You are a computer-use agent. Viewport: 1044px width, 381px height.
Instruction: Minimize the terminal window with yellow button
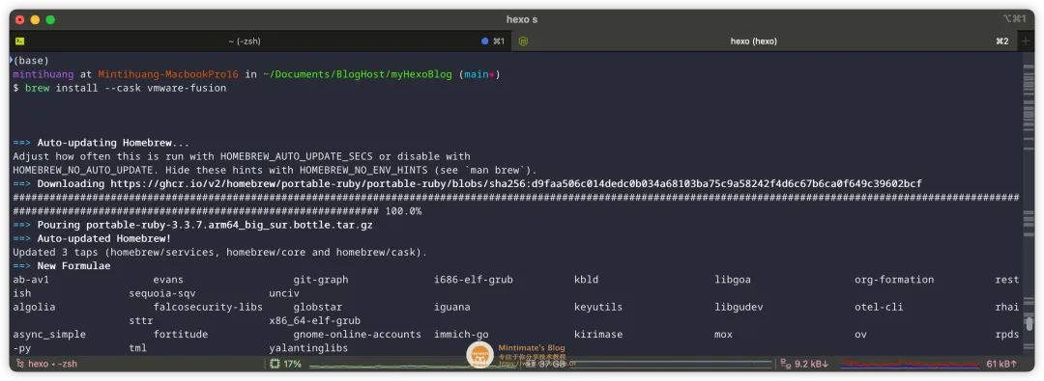pyautogui.click(x=36, y=20)
